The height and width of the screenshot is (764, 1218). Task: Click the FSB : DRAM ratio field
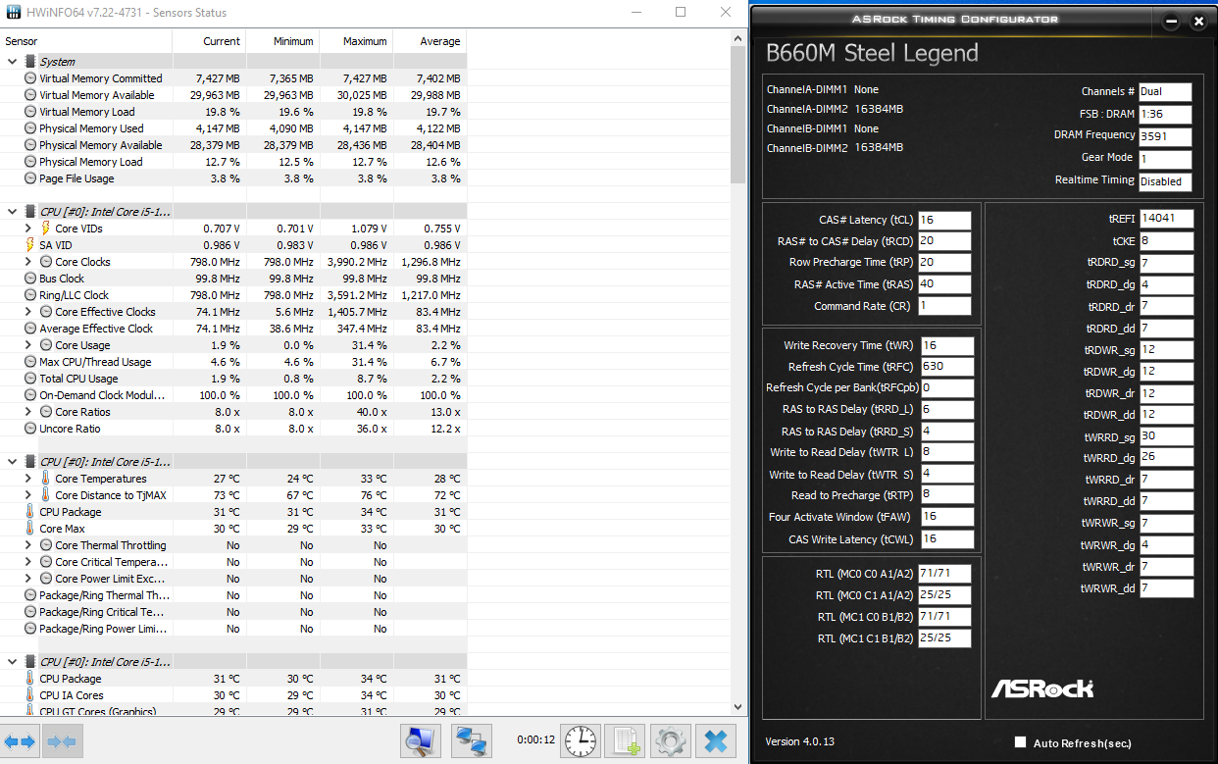click(x=1165, y=114)
